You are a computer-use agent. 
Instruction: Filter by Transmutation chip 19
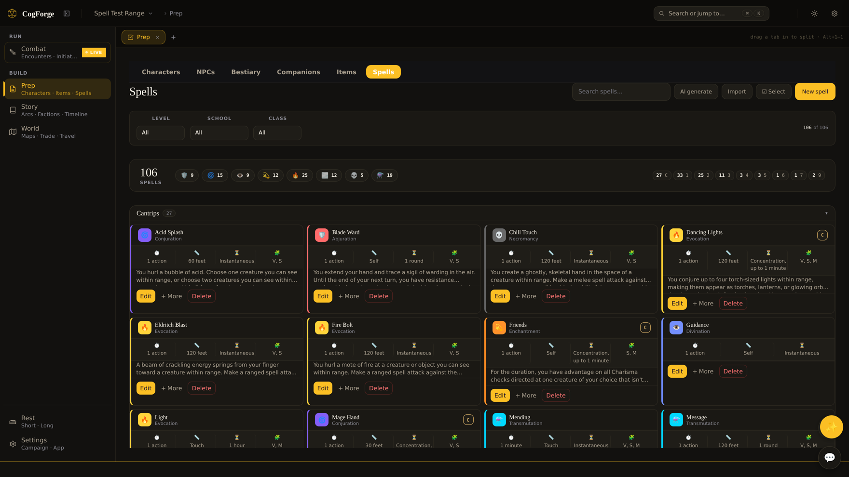pos(385,175)
